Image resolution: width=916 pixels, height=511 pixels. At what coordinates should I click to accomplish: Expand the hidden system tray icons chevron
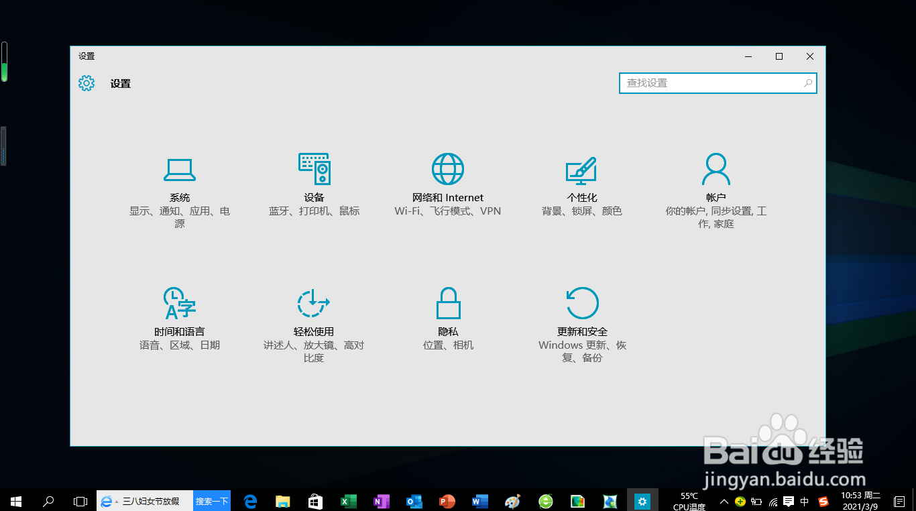coord(724,501)
